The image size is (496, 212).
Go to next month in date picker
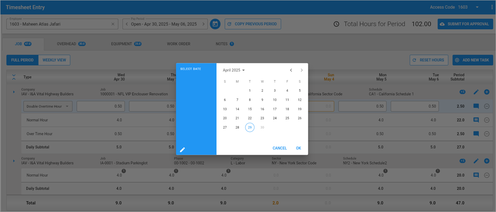[x=301, y=70]
